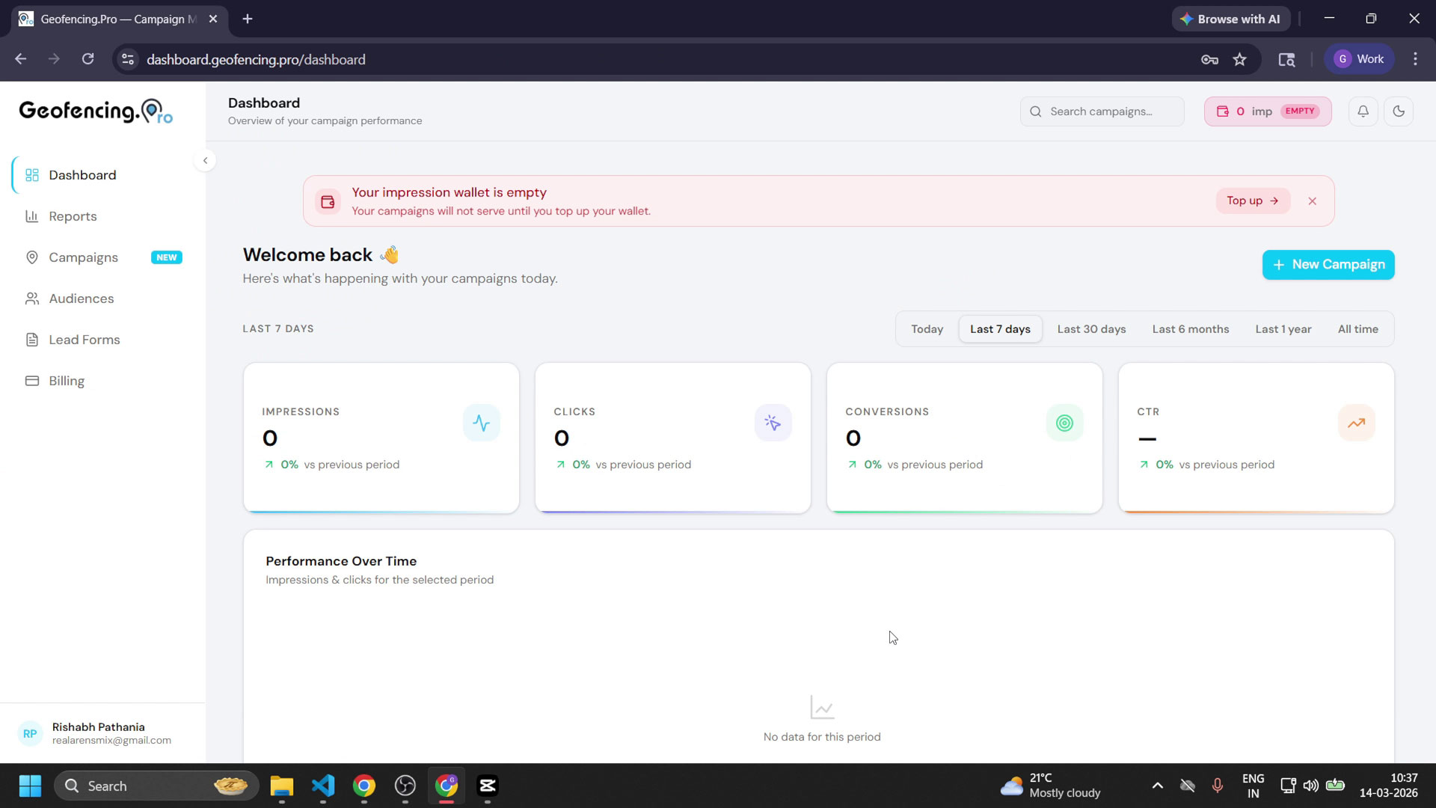Viewport: 1436px width, 808px height.
Task: Launch OBS Studio from the taskbar
Action: 405,786
